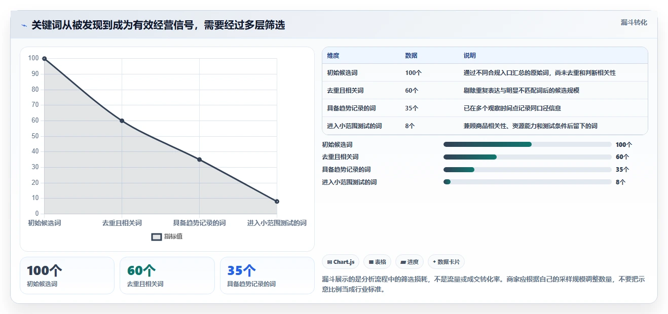668x314 pixels.
Task: Click the 数据卡片 tag chip
Action: 446,262
